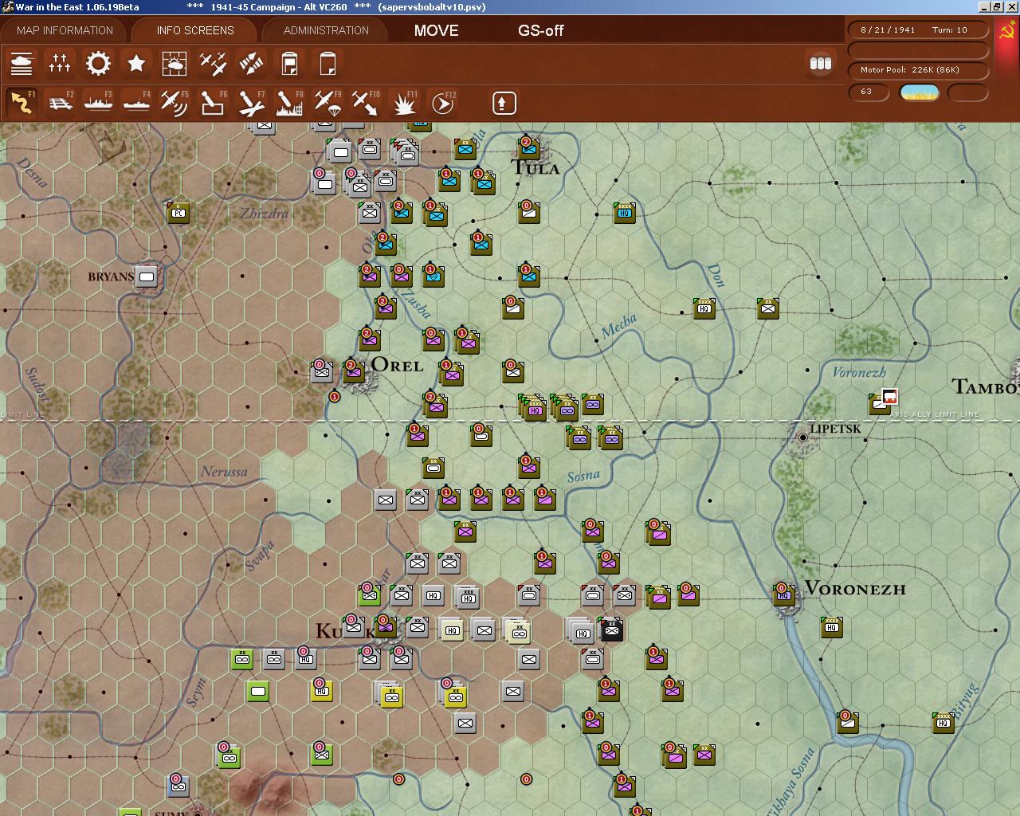The image size is (1020, 816).
Task: Open the losses screen with crosses icon
Action: coord(60,63)
